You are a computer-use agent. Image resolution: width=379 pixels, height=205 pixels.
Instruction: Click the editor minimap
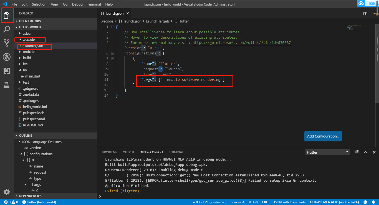[x=358, y=28]
